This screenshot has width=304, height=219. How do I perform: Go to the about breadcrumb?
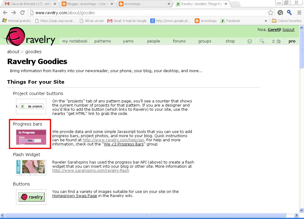coord(13,52)
